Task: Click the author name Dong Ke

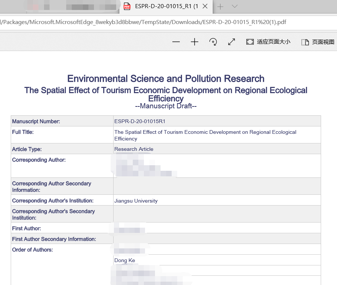Action: (125, 260)
